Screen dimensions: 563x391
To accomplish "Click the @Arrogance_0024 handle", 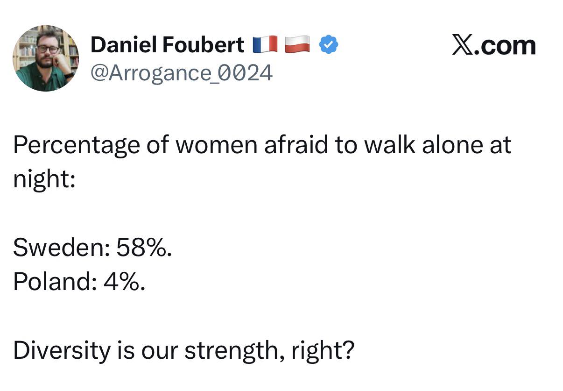I will pos(182,73).
